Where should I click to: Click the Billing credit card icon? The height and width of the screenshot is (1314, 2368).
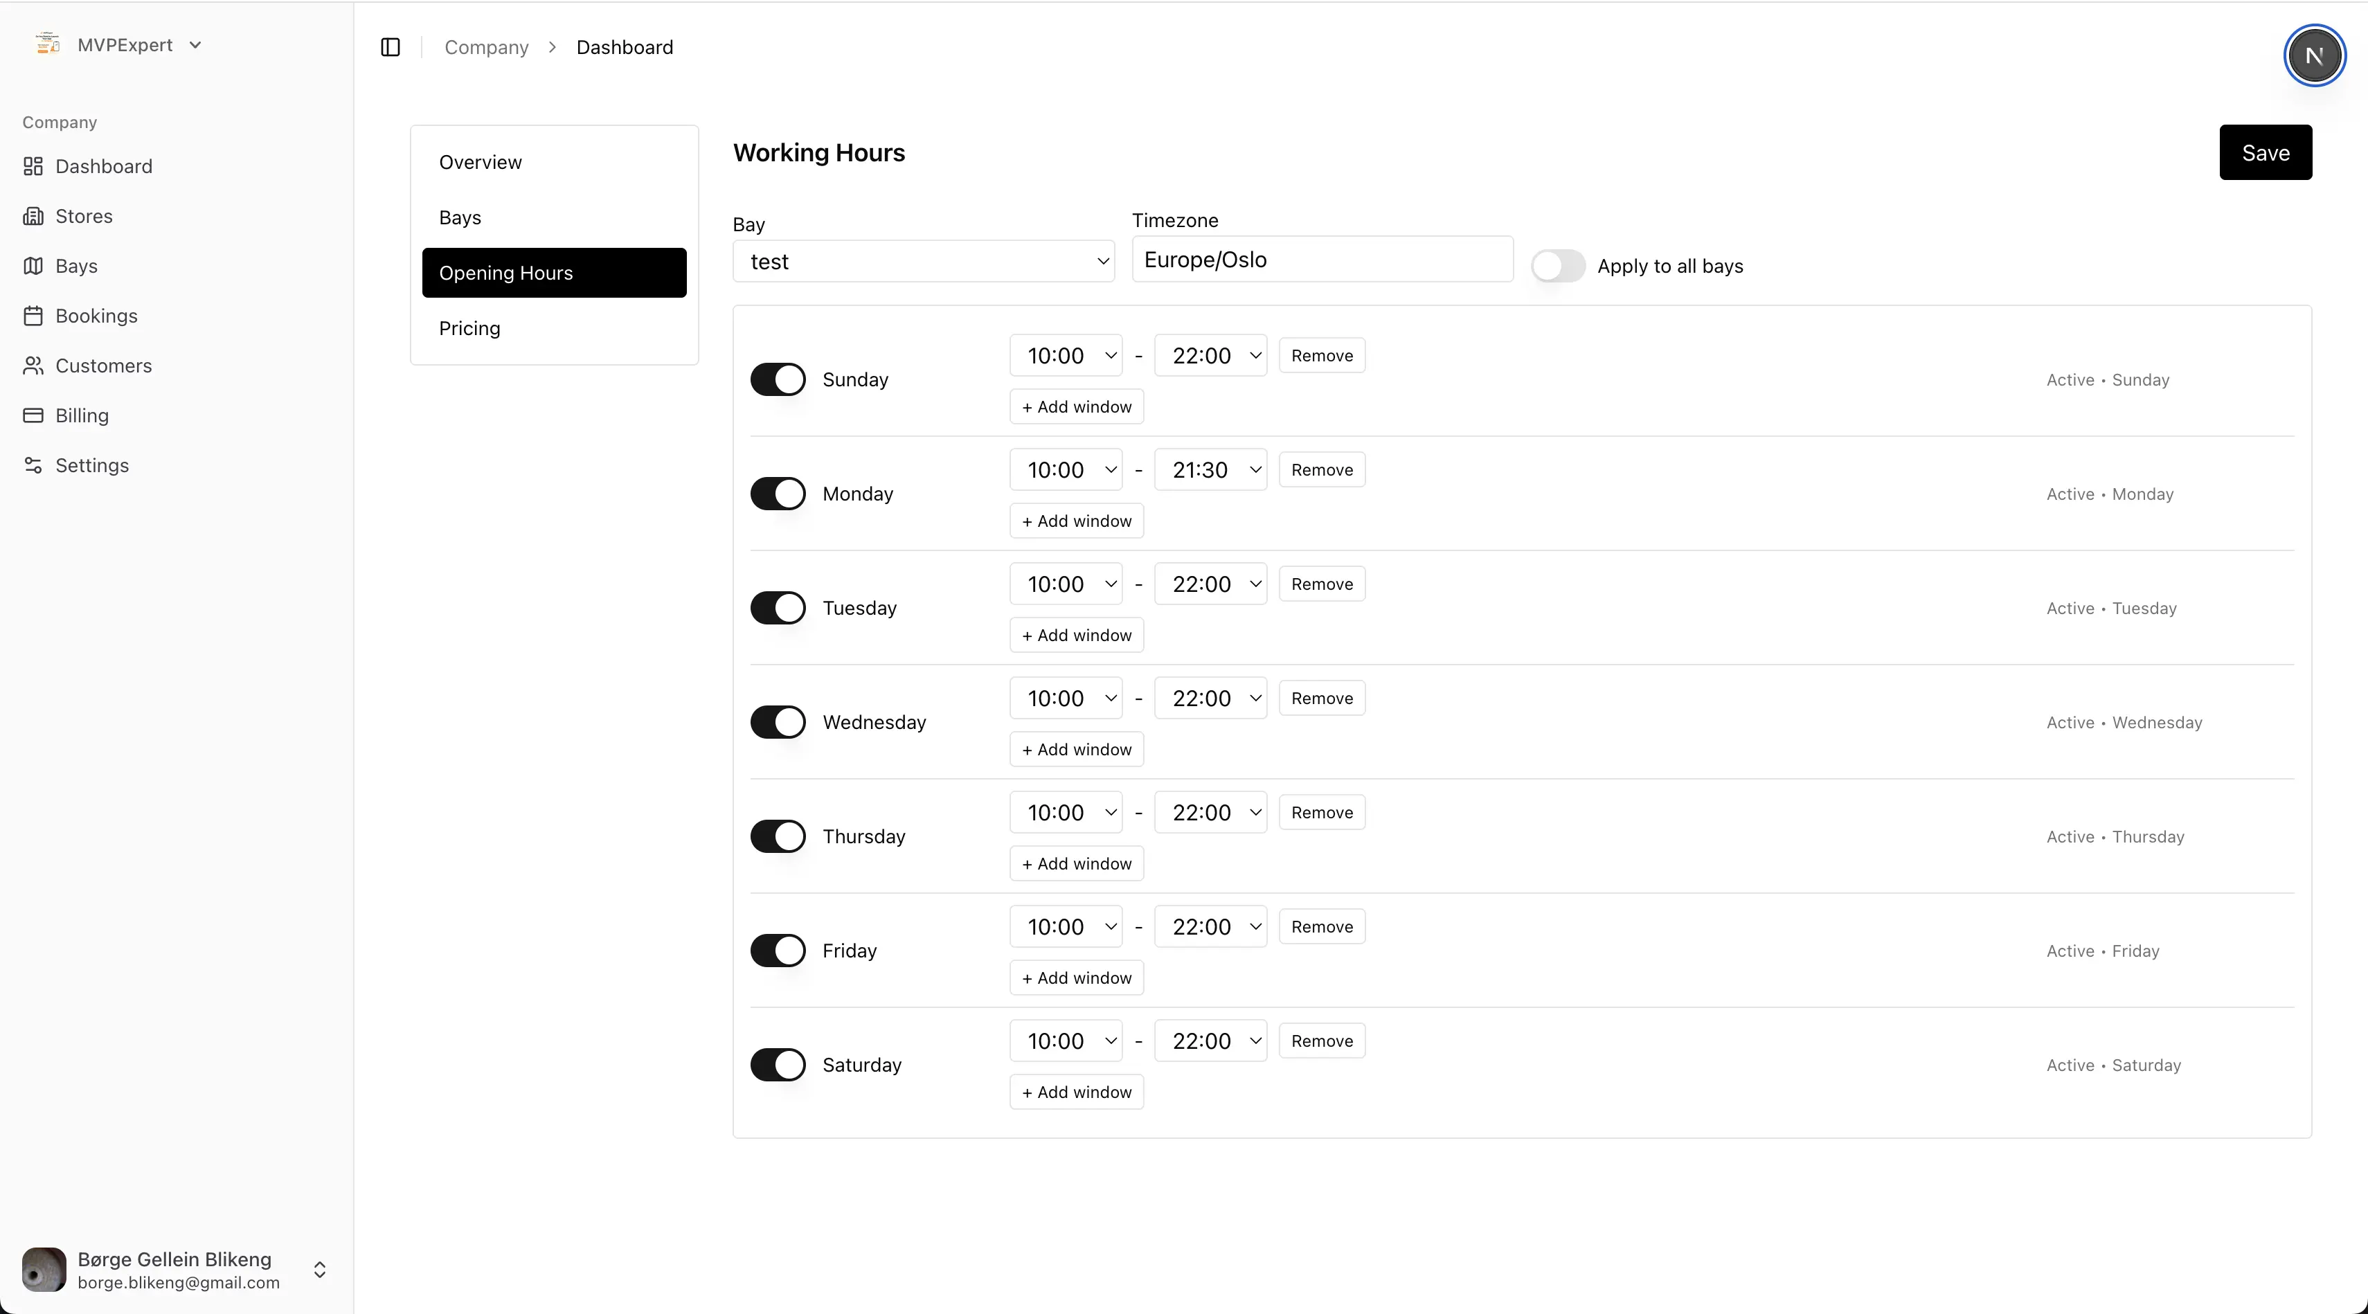[x=33, y=415]
